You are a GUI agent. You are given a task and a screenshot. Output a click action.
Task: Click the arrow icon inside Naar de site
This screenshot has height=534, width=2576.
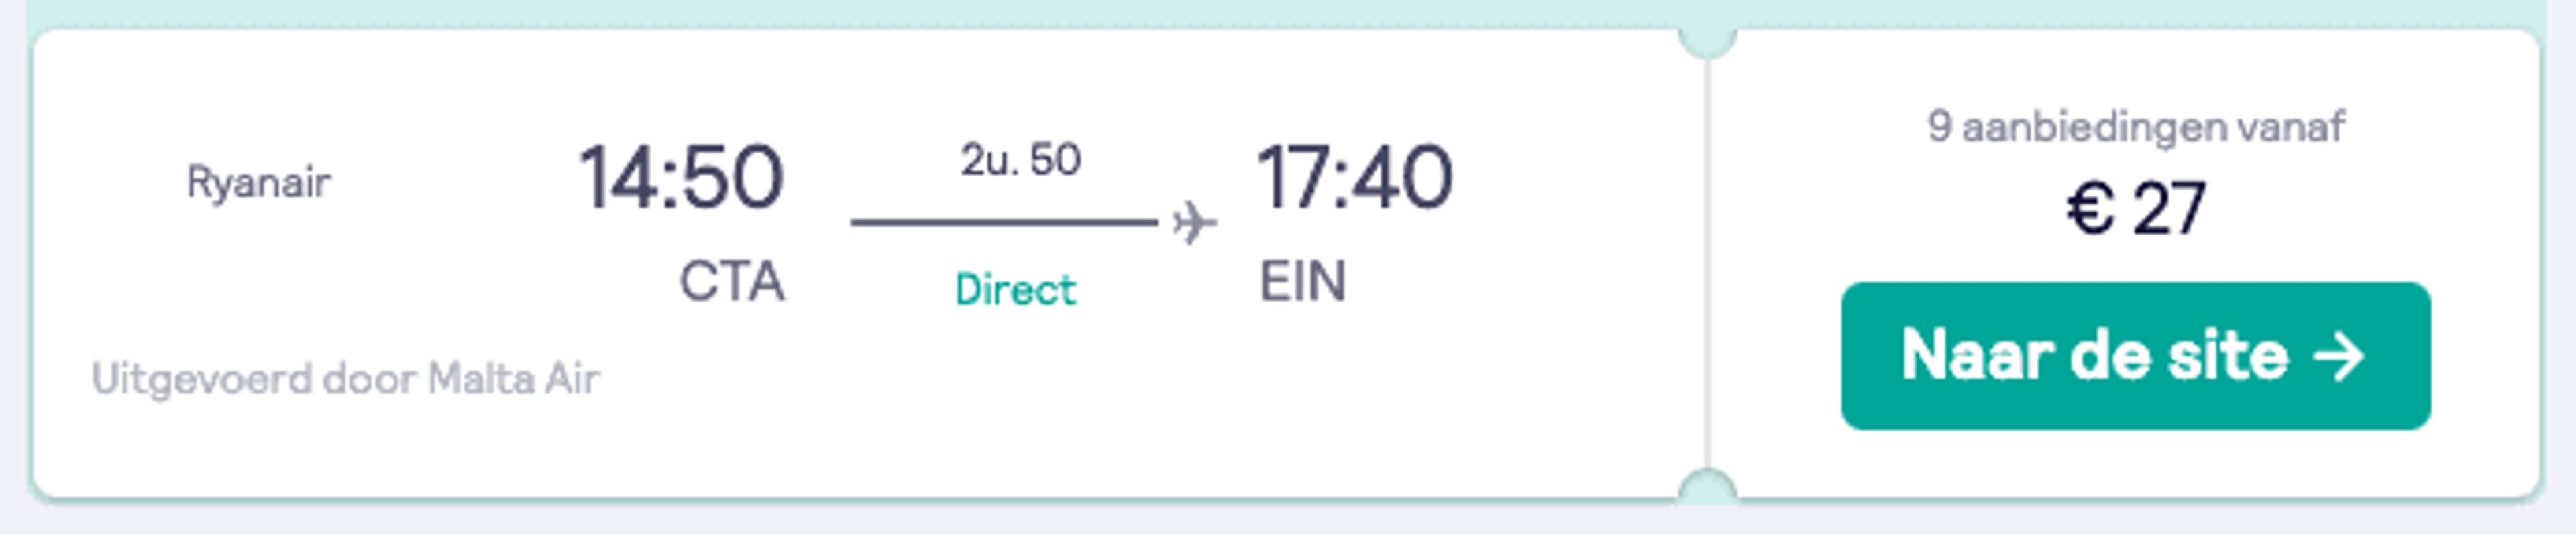[2339, 357]
